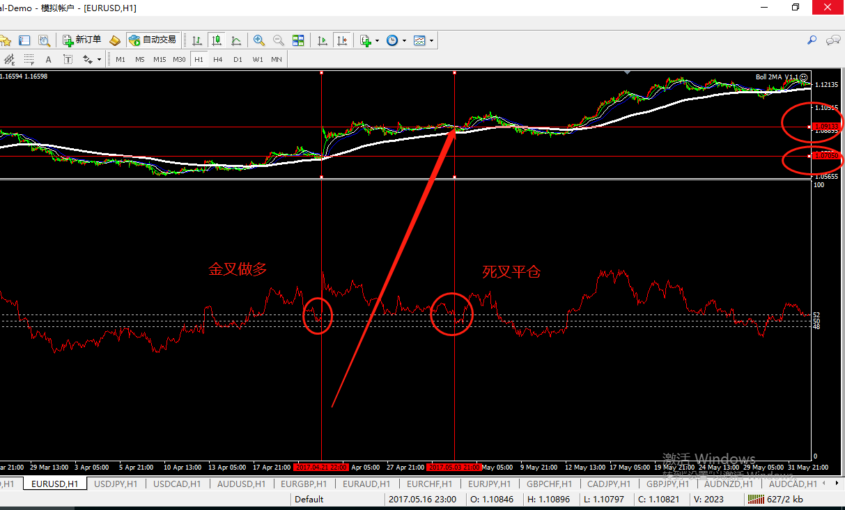Select the Text Label tool

(68, 59)
